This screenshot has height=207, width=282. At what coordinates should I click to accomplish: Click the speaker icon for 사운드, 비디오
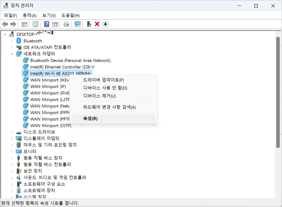coord(18,177)
